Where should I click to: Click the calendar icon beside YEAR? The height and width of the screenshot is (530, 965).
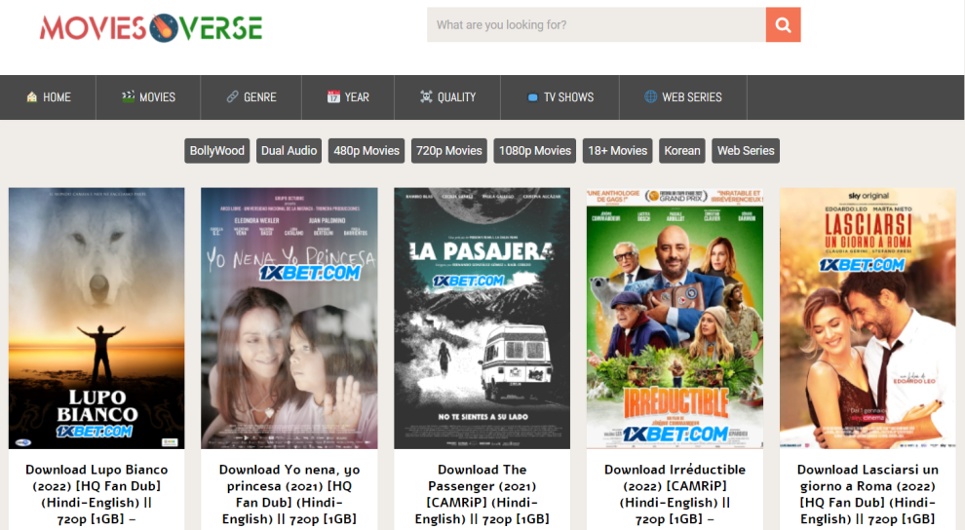(x=333, y=96)
